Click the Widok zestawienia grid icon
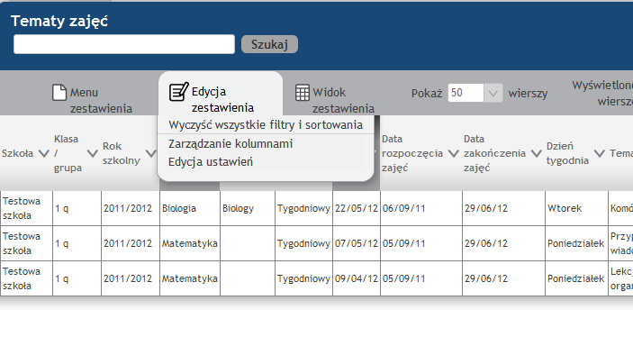Screen dimensions: 633x355 pos(303,93)
